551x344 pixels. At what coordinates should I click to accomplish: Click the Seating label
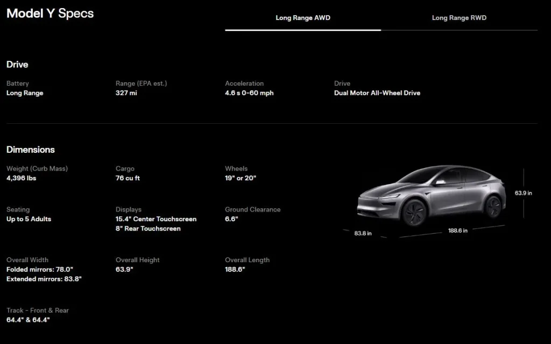(18, 209)
